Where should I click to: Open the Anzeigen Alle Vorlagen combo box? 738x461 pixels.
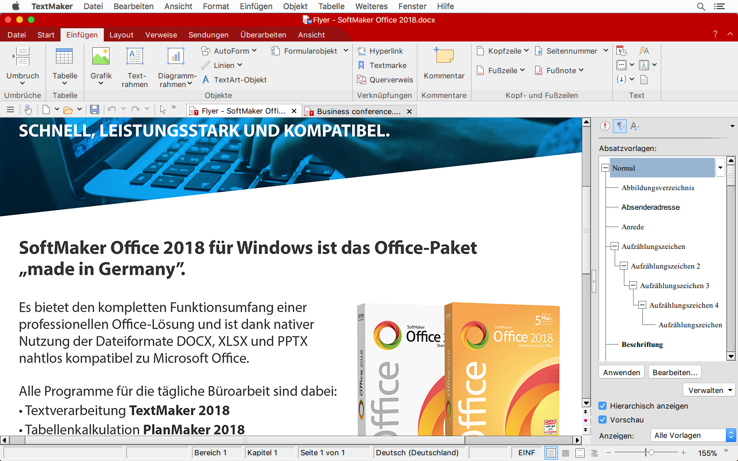[x=694, y=435]
